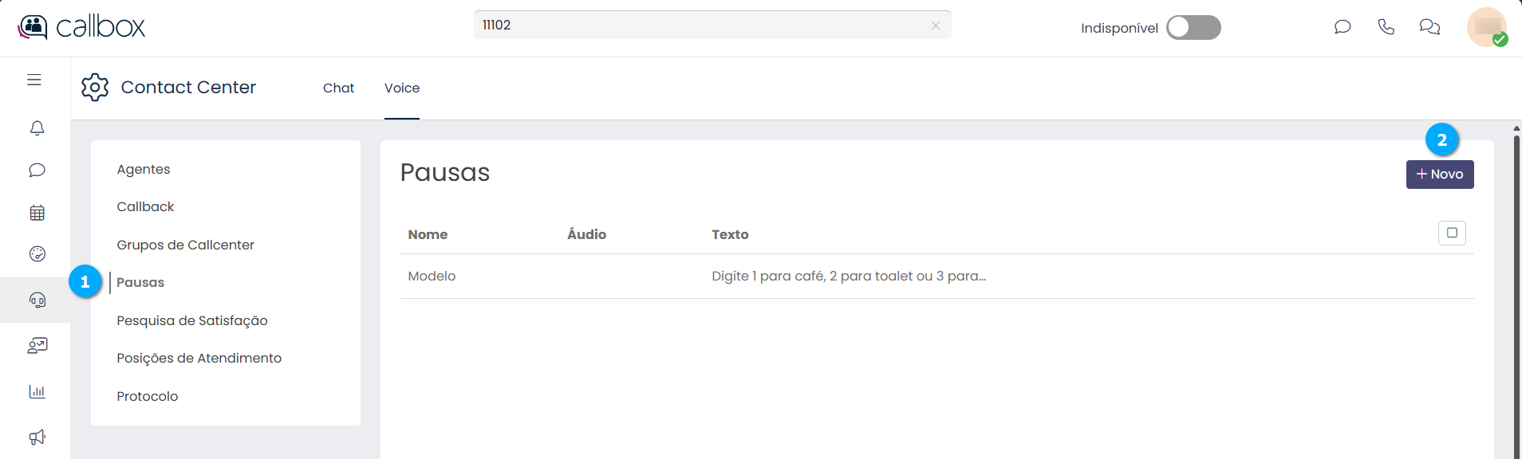
Task: Open Grupos de Callcenter menu item
Action: point(185,245)
